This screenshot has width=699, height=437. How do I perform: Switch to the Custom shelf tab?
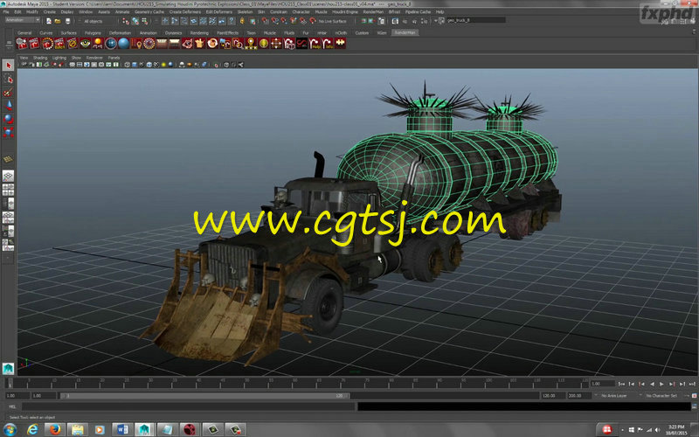(362, 32)
